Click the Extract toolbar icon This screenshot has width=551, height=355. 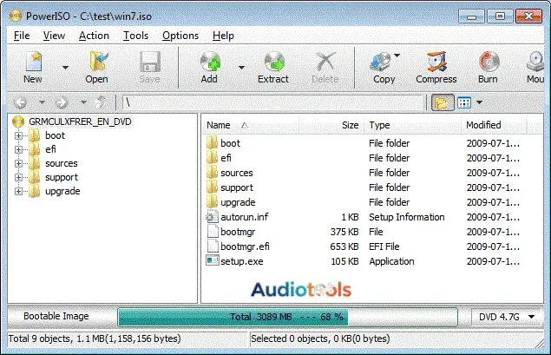coord(274,62)
